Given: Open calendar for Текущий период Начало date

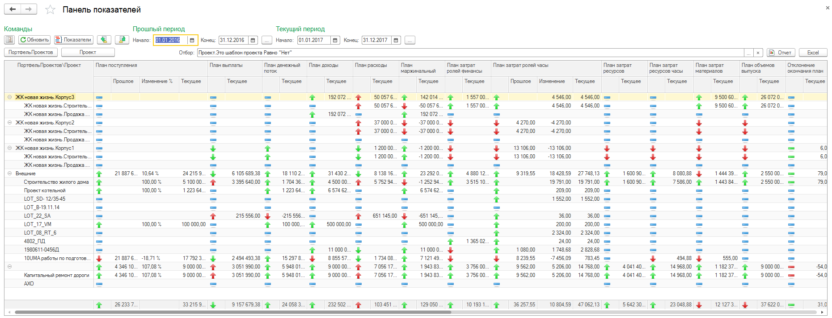Looking at the screenshot, I should tap(335, 40).
